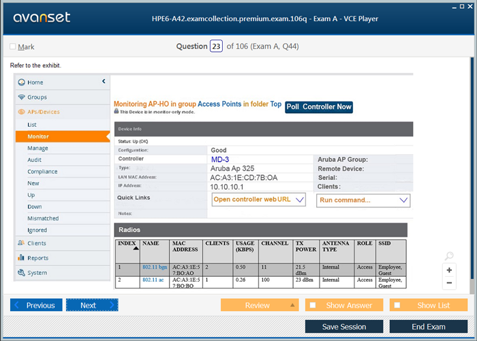Viewport: 477px width, 341px height.
Task: Go to the Previous question
Action: 36,305
